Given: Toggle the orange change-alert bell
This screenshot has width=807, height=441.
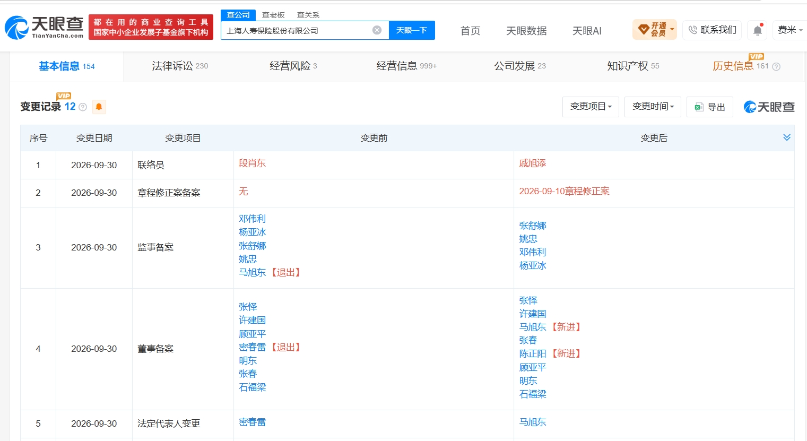Looking at the screenshot, I should point(99,107).
